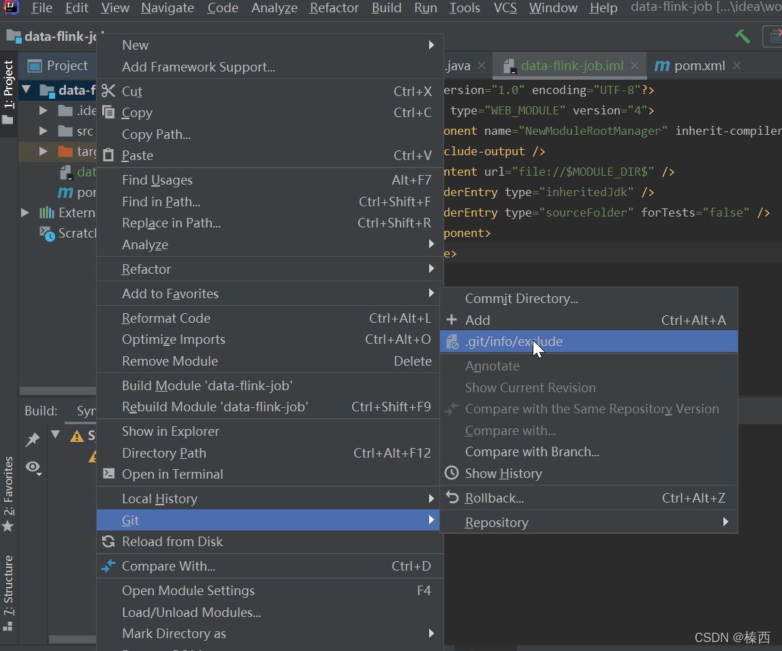The height and width of the screenshot is (651, 782).
Task: Toggle the Structure side tool window
Action: (x=8, y=586)
